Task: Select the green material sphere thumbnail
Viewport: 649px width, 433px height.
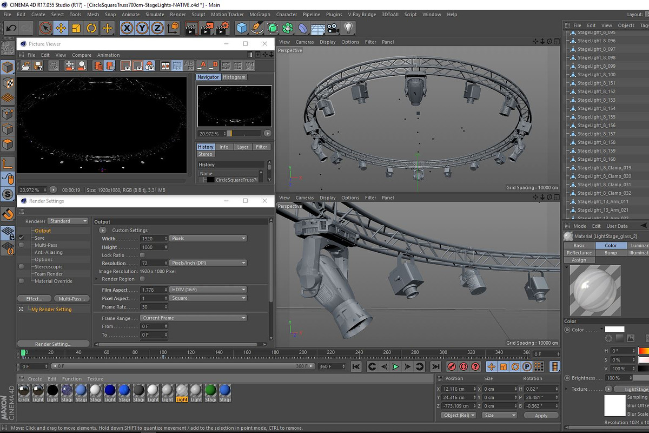Action: pos(210,390)
